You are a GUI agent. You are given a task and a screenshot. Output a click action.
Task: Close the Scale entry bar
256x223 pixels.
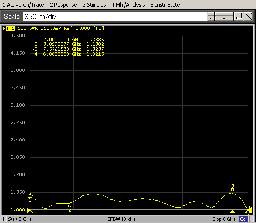point(248,16)
